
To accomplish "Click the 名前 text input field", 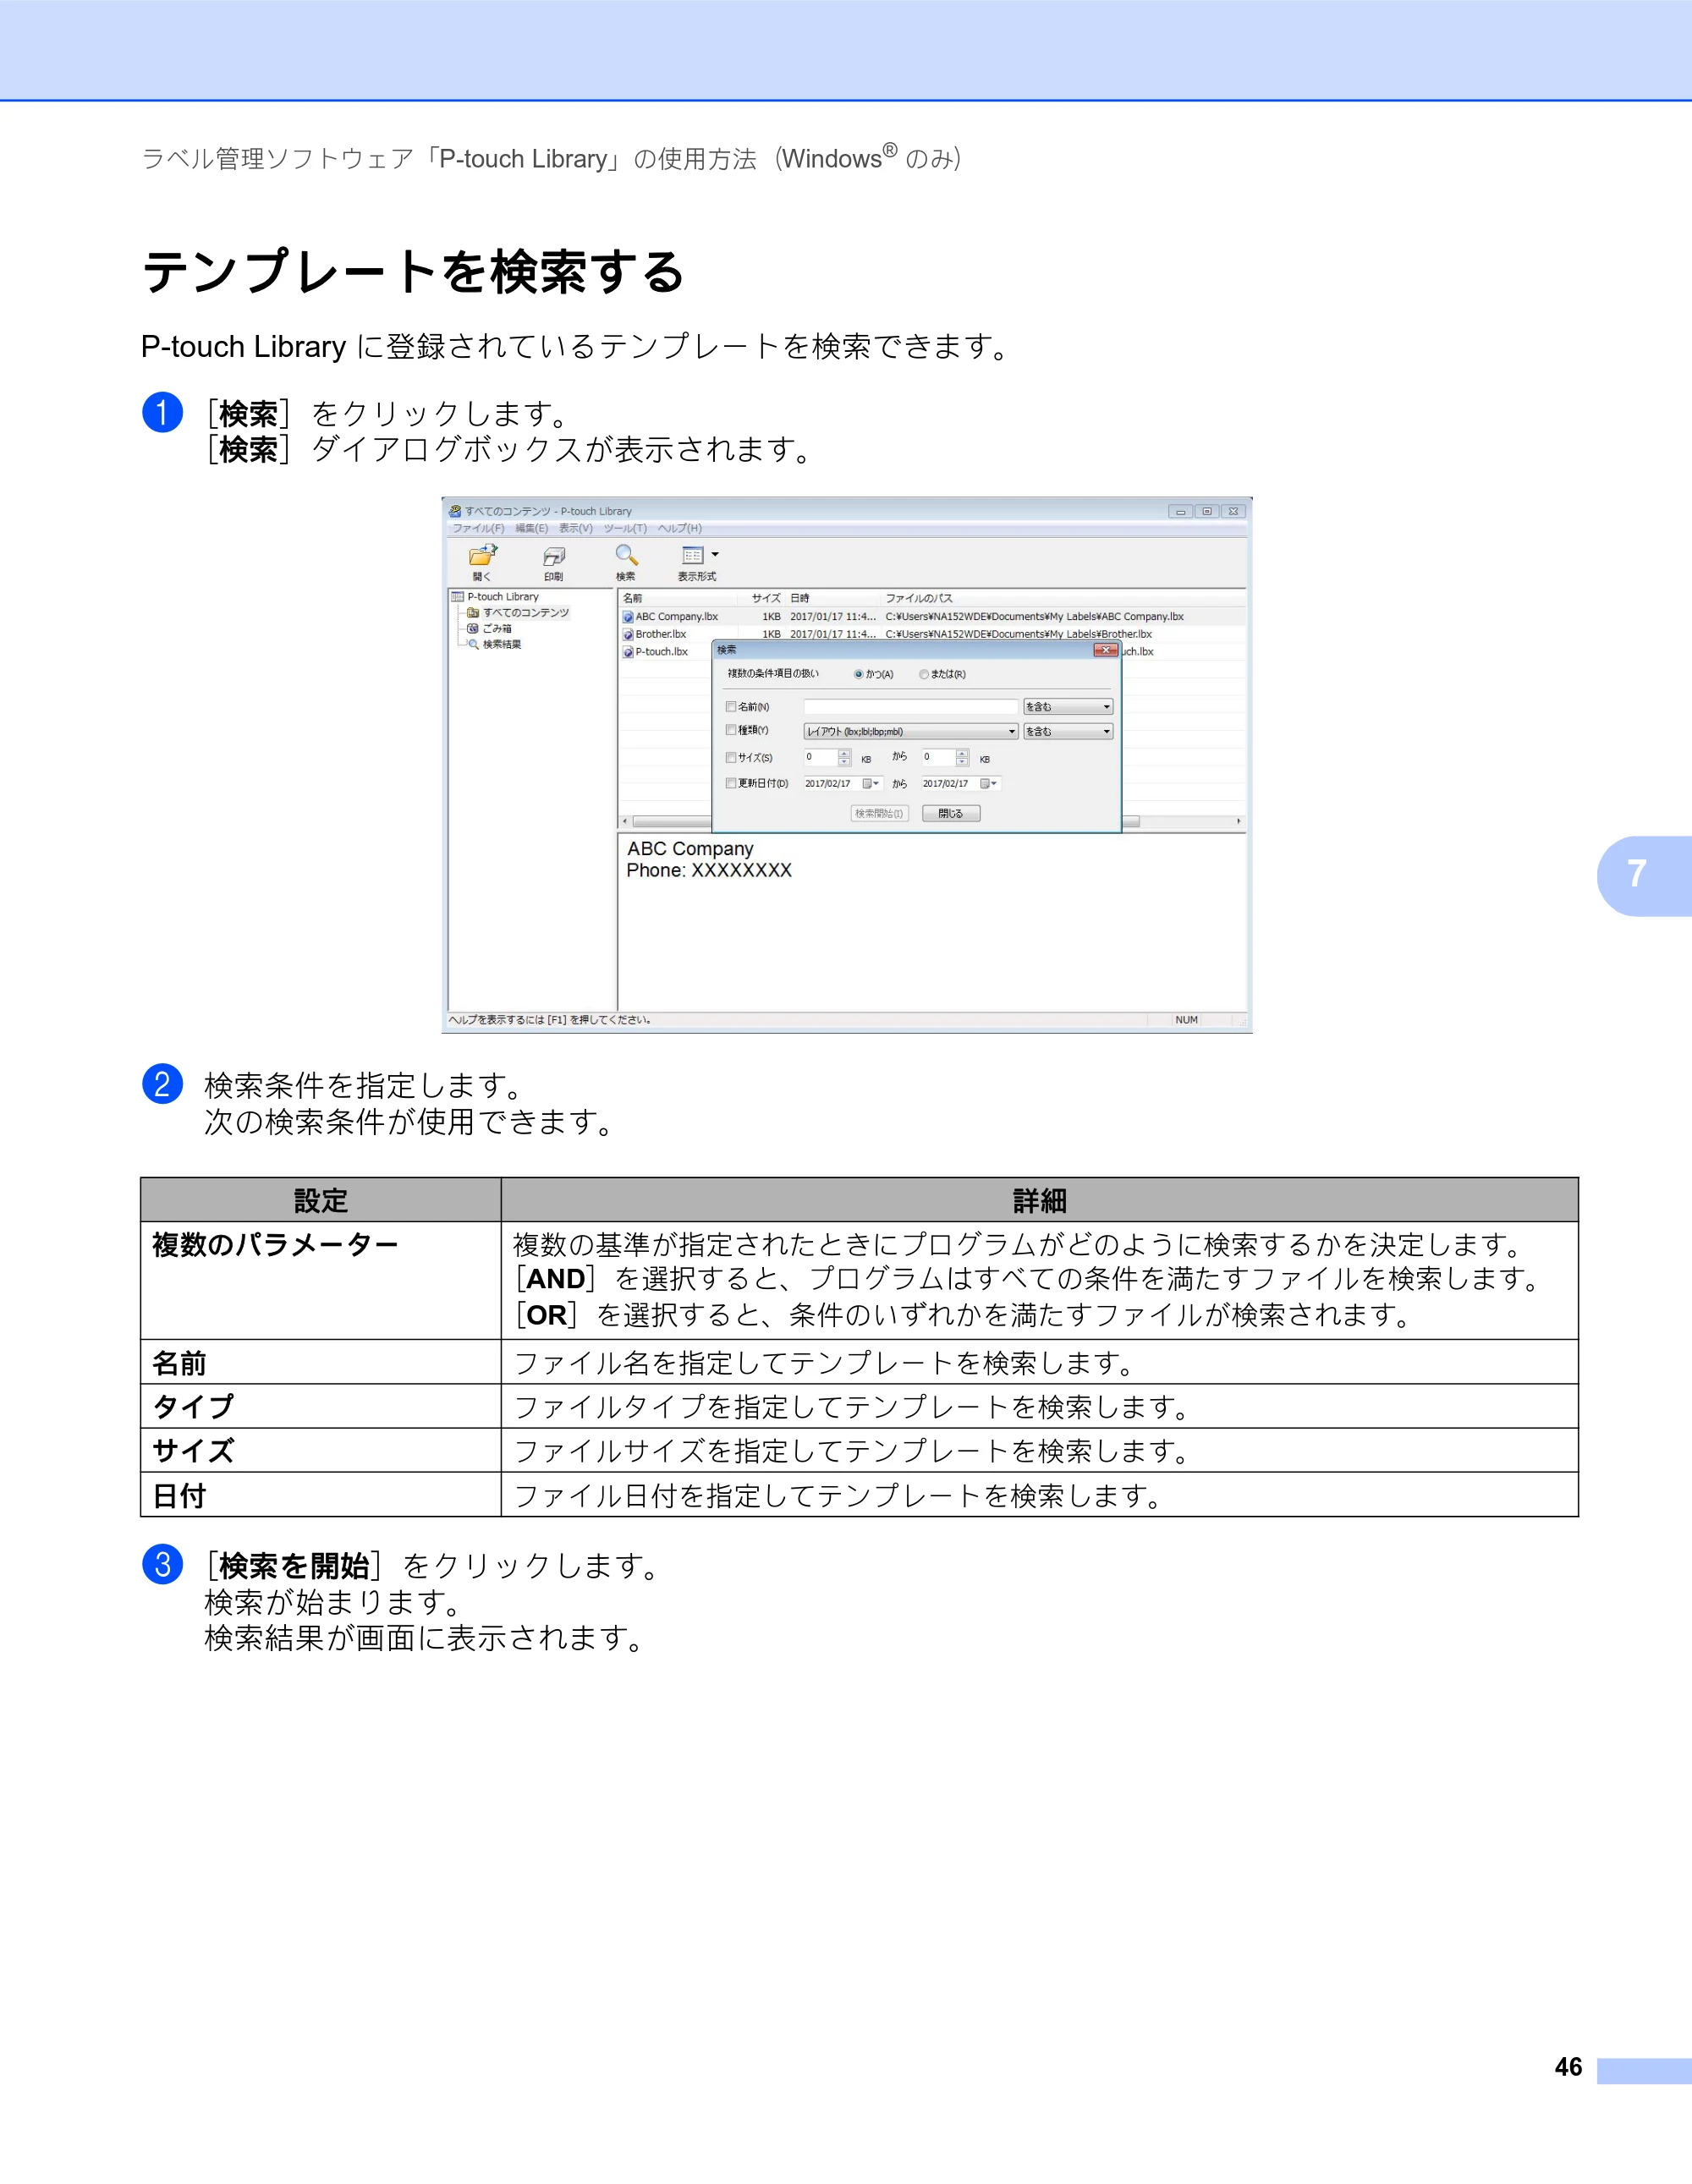I will pos(910,707).
